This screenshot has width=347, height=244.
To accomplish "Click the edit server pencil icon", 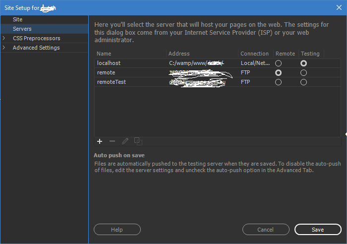I will pyautogui.click(x=125, y=141).
